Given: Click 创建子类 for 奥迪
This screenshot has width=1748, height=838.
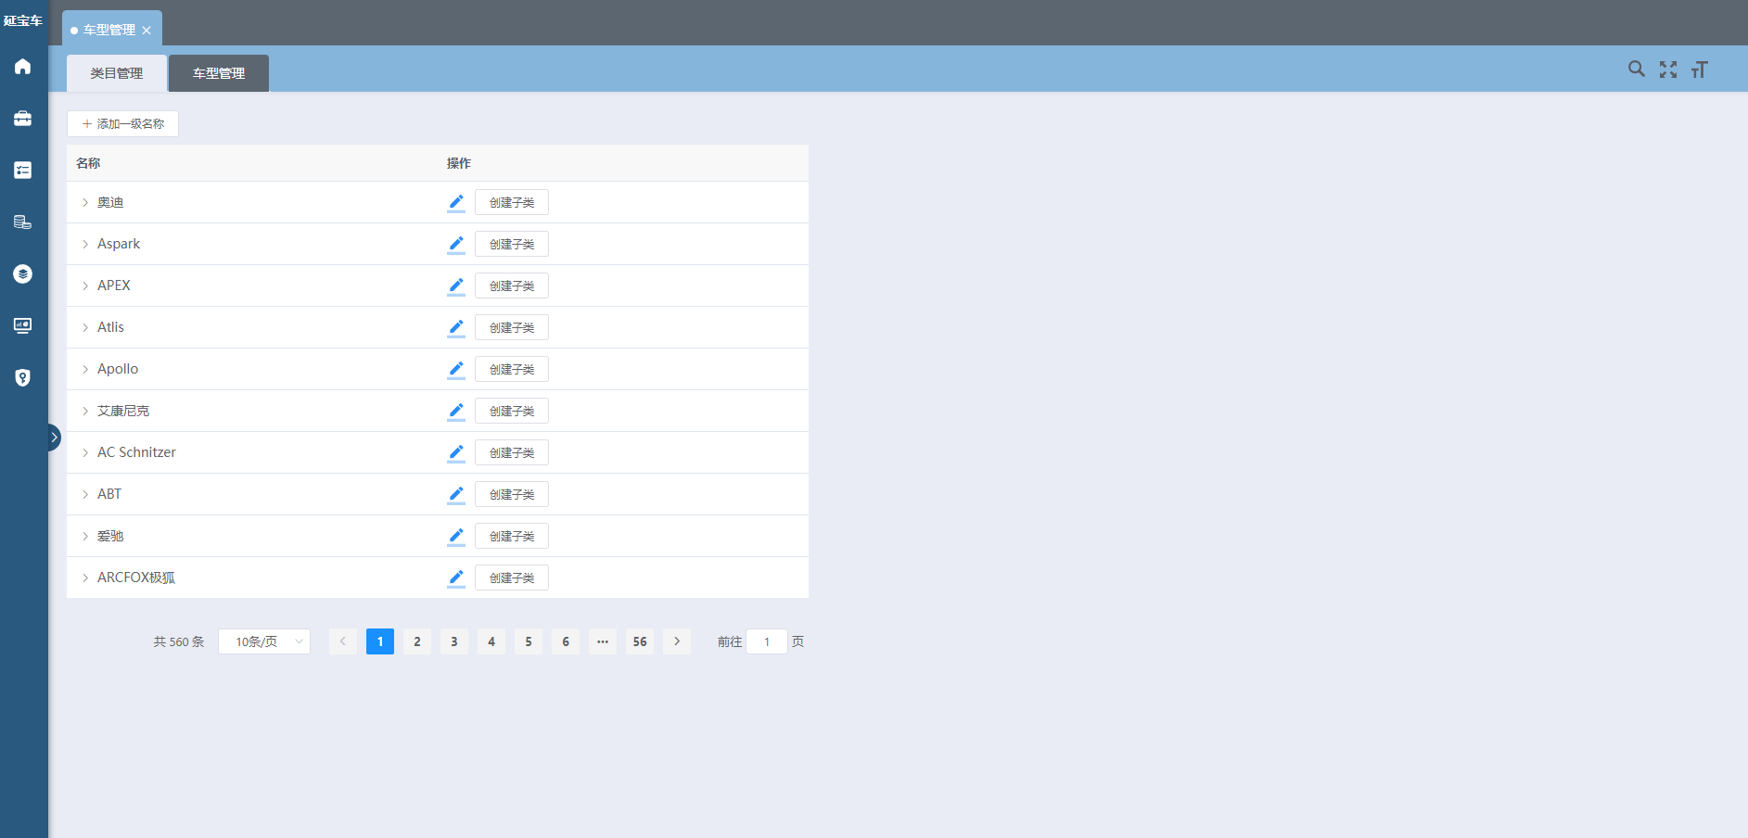Looking at the screenshot, I should (512, 202).
